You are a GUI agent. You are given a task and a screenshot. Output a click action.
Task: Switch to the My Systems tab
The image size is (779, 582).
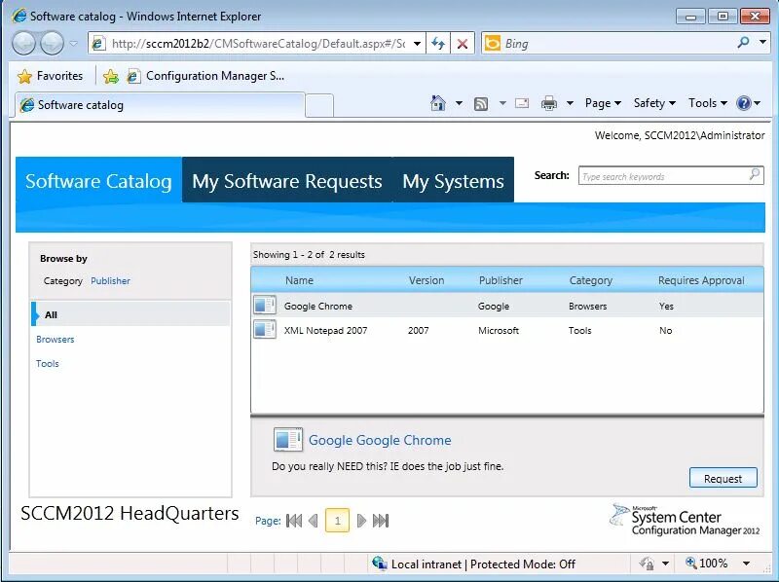(x=453, y=180)
